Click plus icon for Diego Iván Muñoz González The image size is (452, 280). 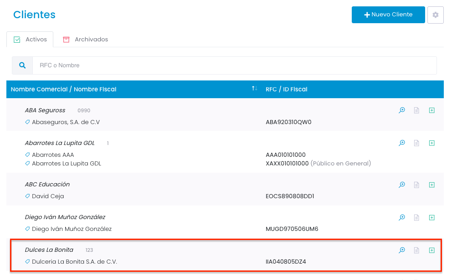pyautogui.click(x=431, y=217)
